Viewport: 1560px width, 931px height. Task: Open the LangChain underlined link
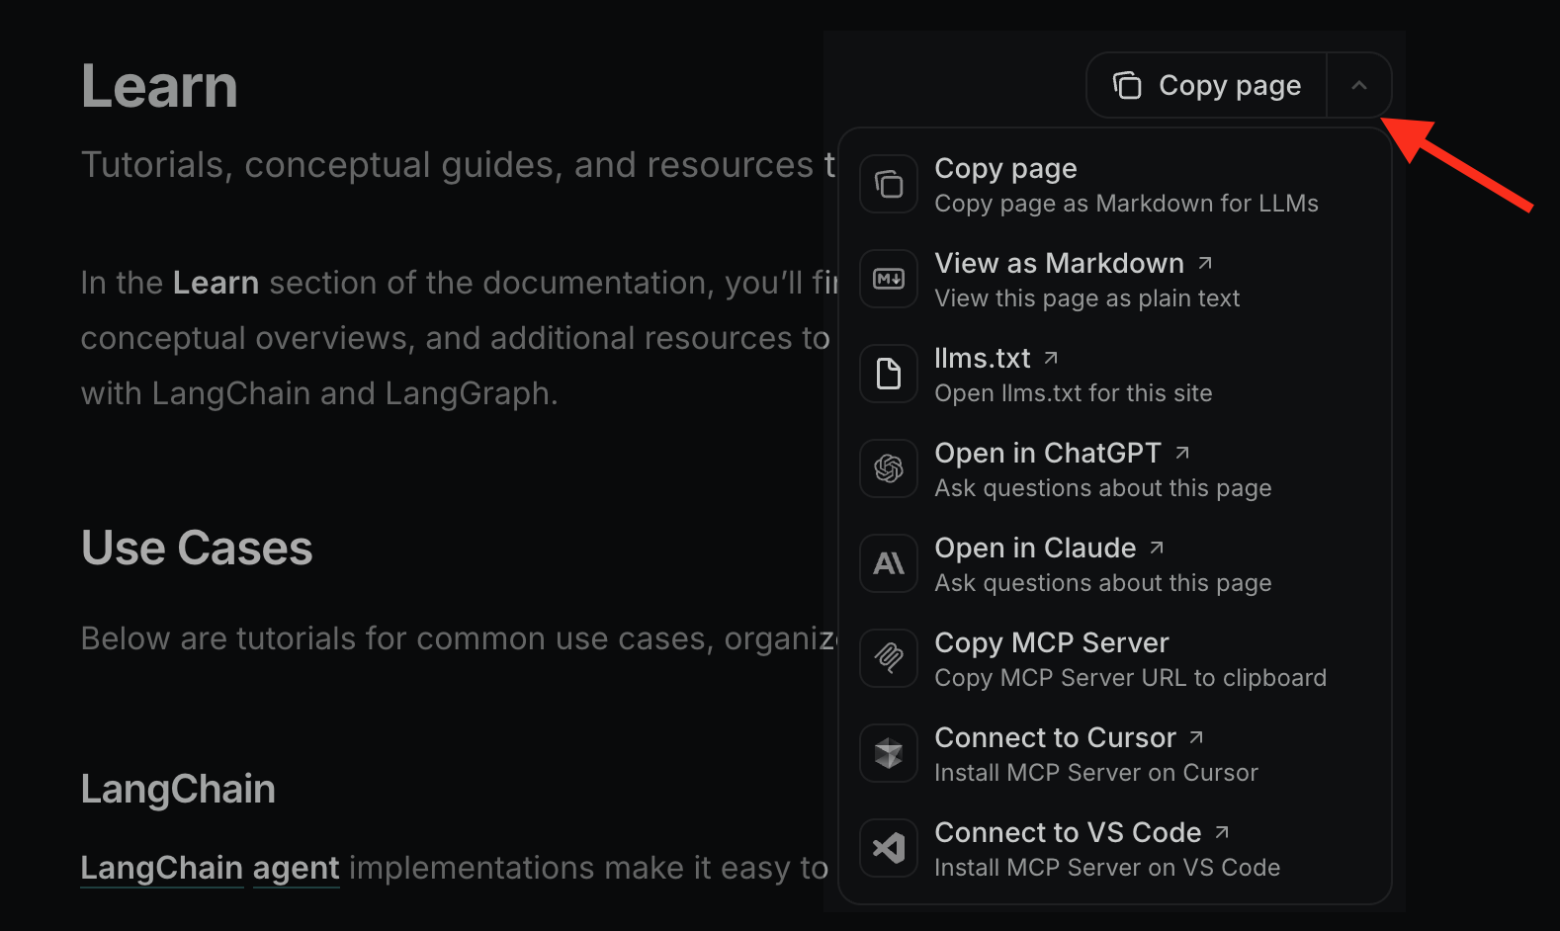161,868
